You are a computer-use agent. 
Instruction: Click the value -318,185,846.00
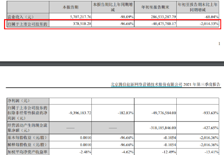[x=163, y=128]
